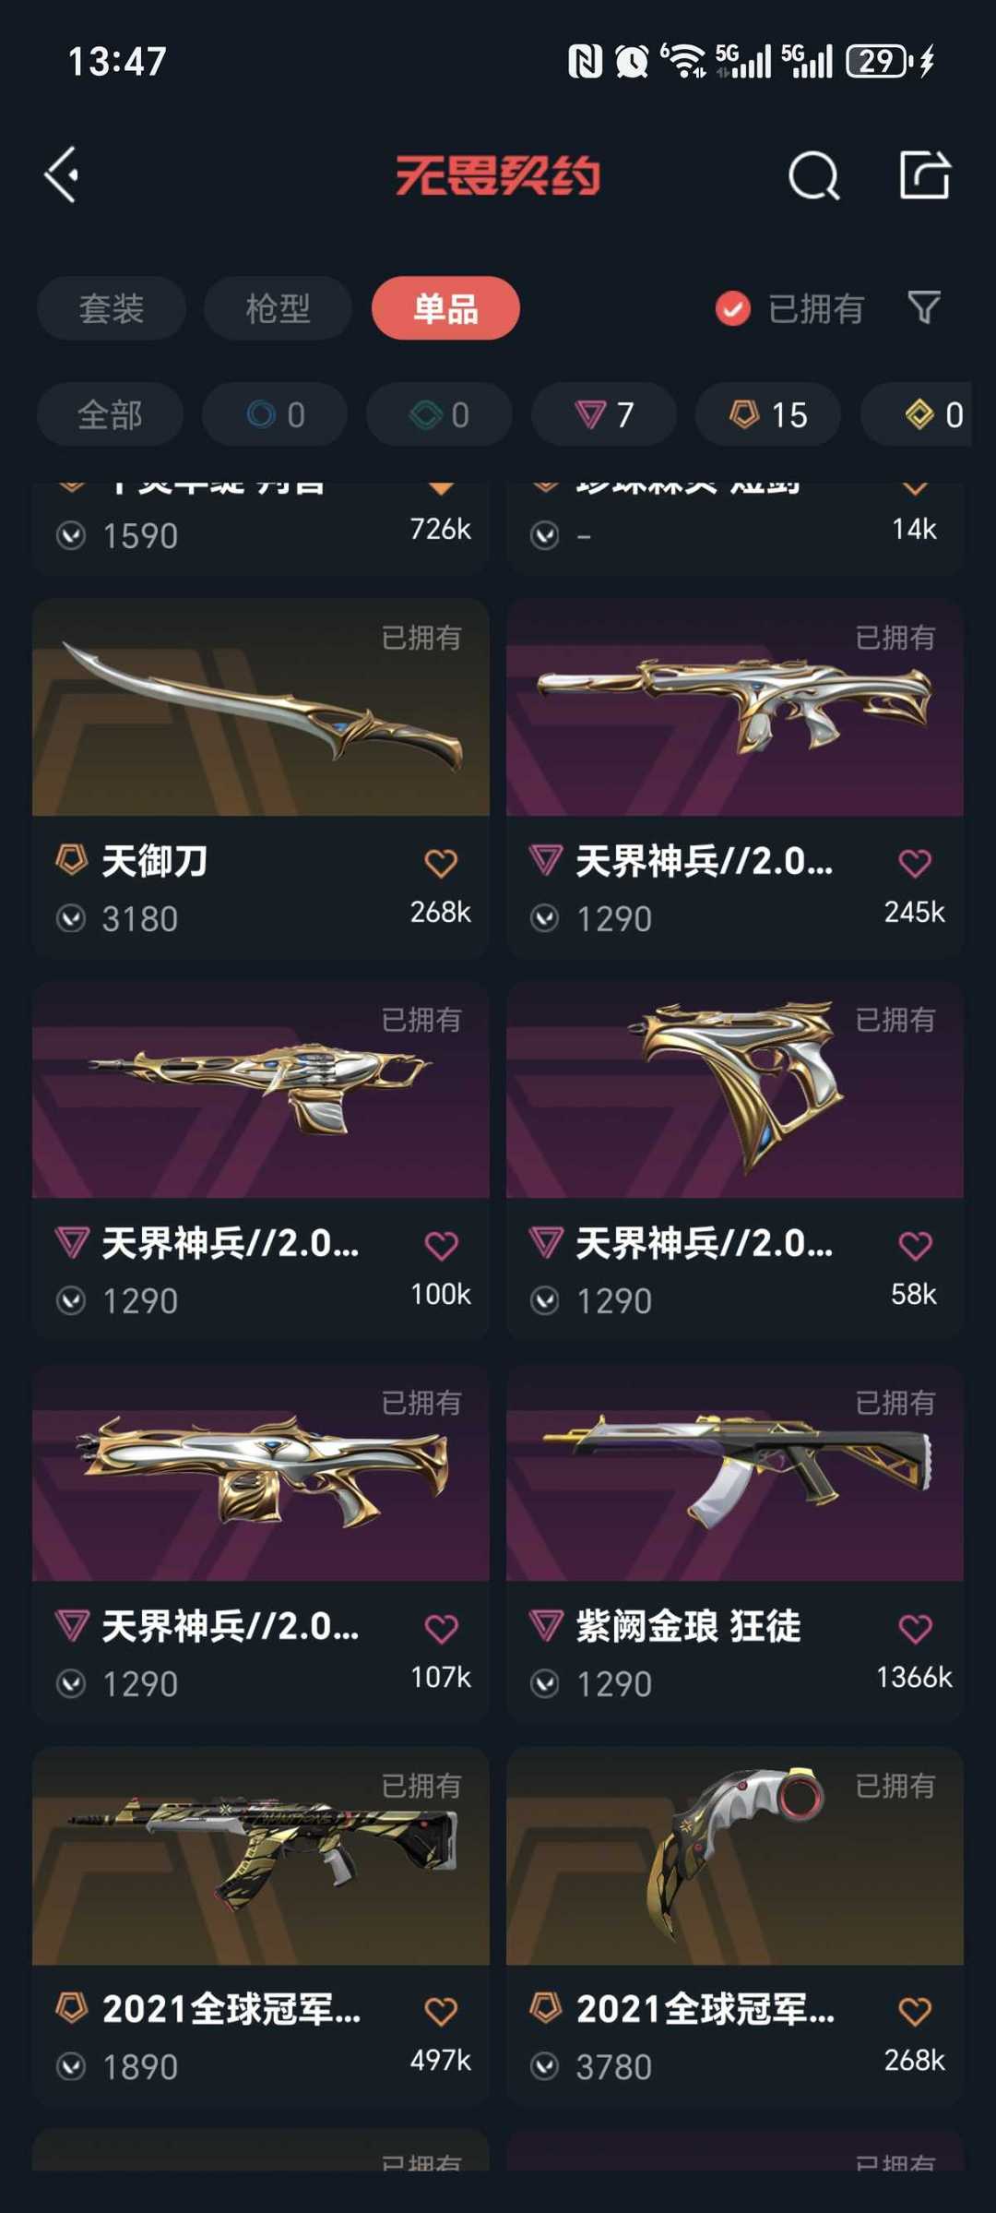996x2213 pixels.
Task: Select the purple tier filter showing 7
Action: [x=604, y=414]
